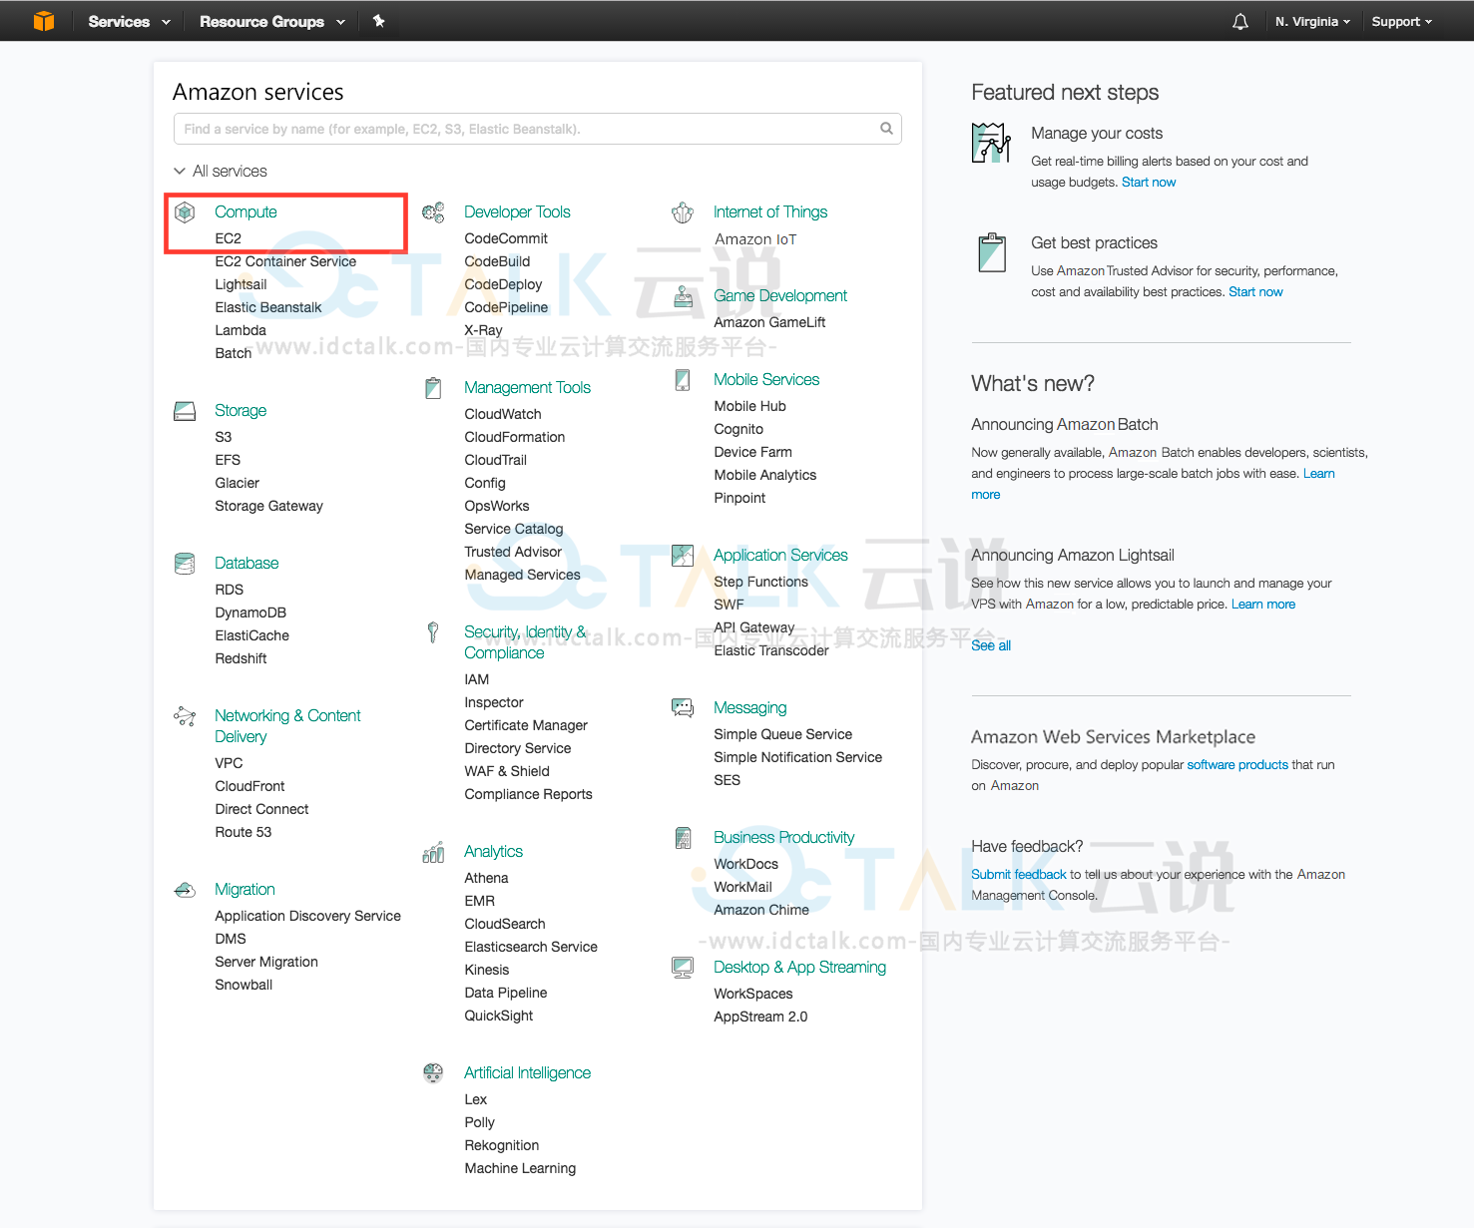Click Learn more about Amazon Lightsail

click(1263, 605)
